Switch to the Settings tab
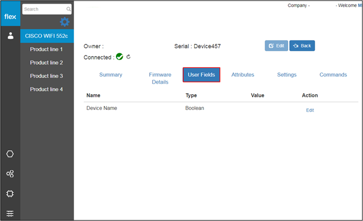 (287, 75)
